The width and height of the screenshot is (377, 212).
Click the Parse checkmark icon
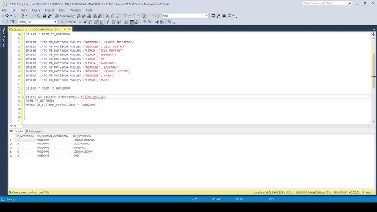tap(85, 22)
